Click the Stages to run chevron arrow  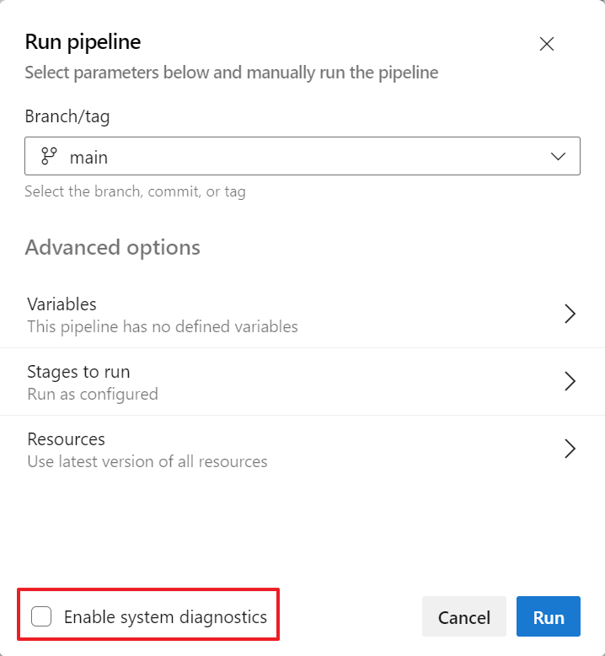570,381
